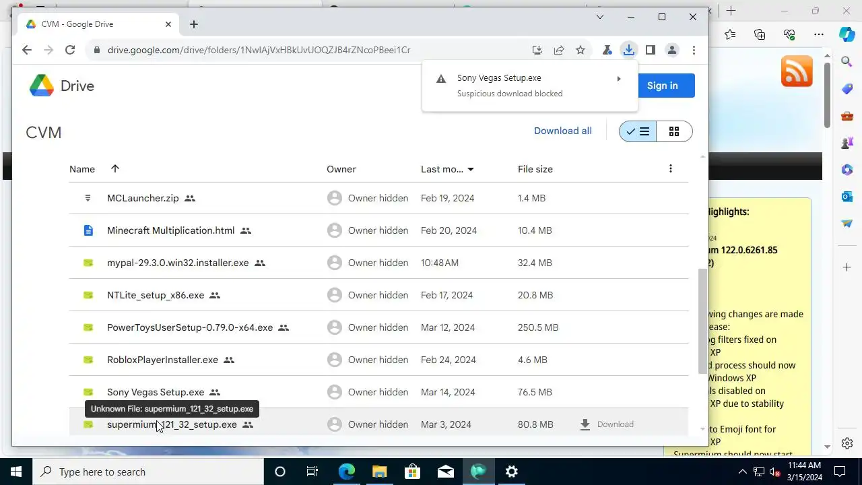The width and height of the screenshot is (862, 485).
Task: Open Task View on the taskbar
Action: pos(312,472)
